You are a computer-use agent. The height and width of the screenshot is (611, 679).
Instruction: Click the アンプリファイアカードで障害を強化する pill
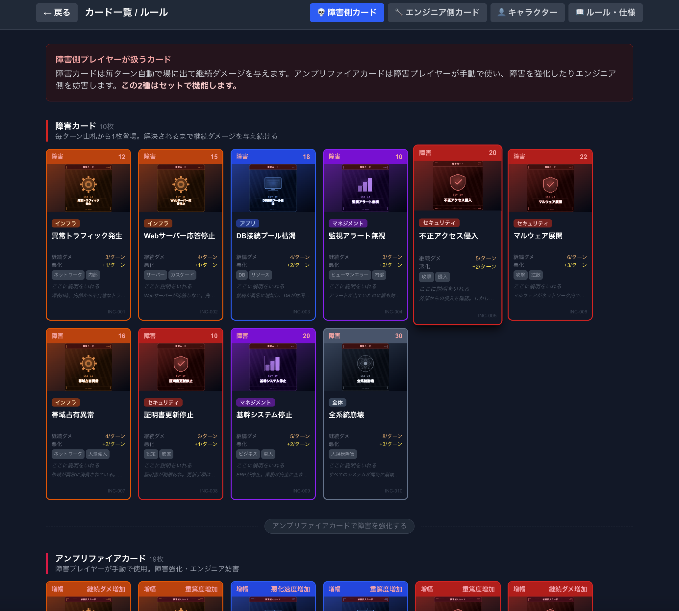pyautogui.click(x=339, y=526)
